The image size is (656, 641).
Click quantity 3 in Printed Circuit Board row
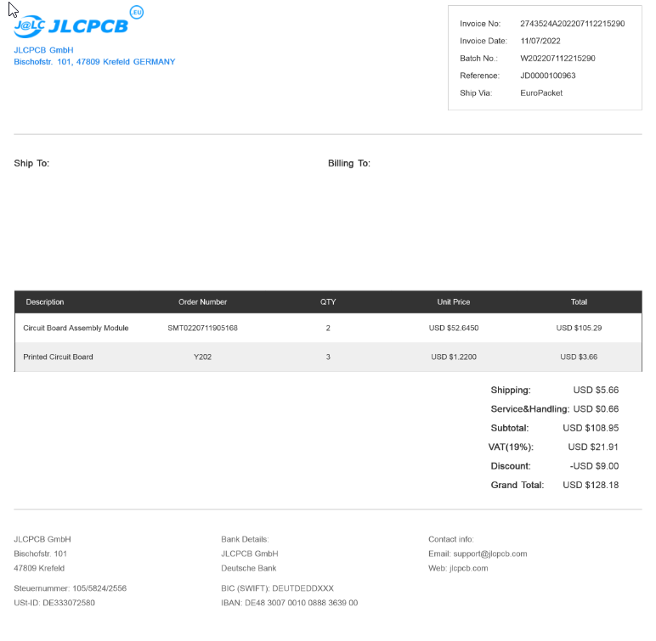coord(328,357)
